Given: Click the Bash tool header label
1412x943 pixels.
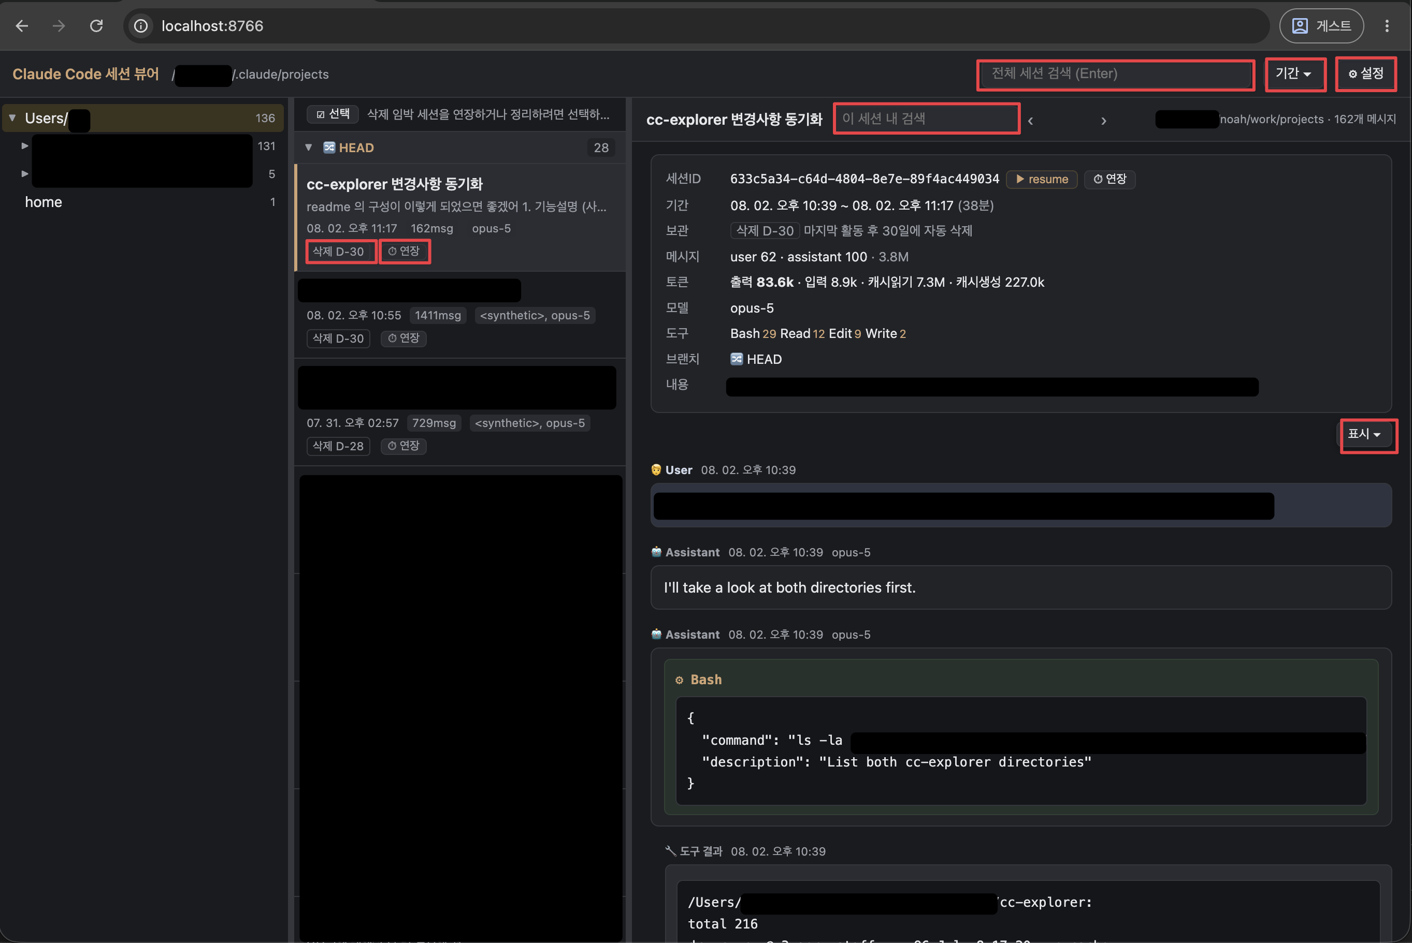Looking at the screenshot, I should point(706,680).
